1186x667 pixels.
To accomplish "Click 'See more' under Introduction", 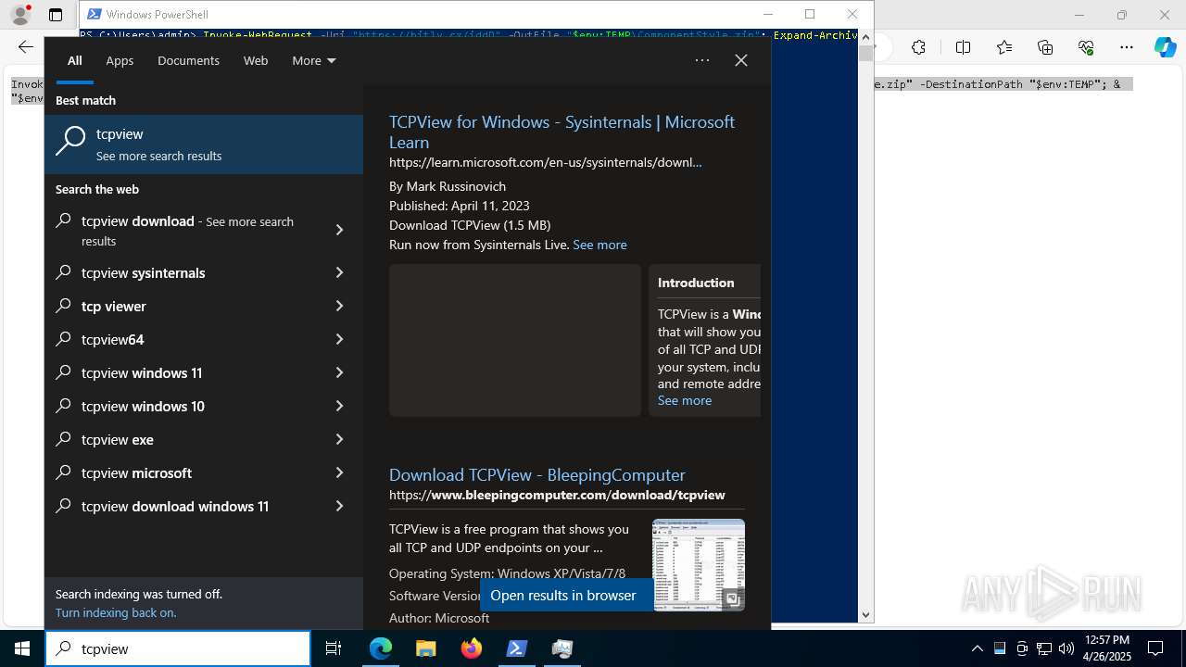I will click(685, 400).
